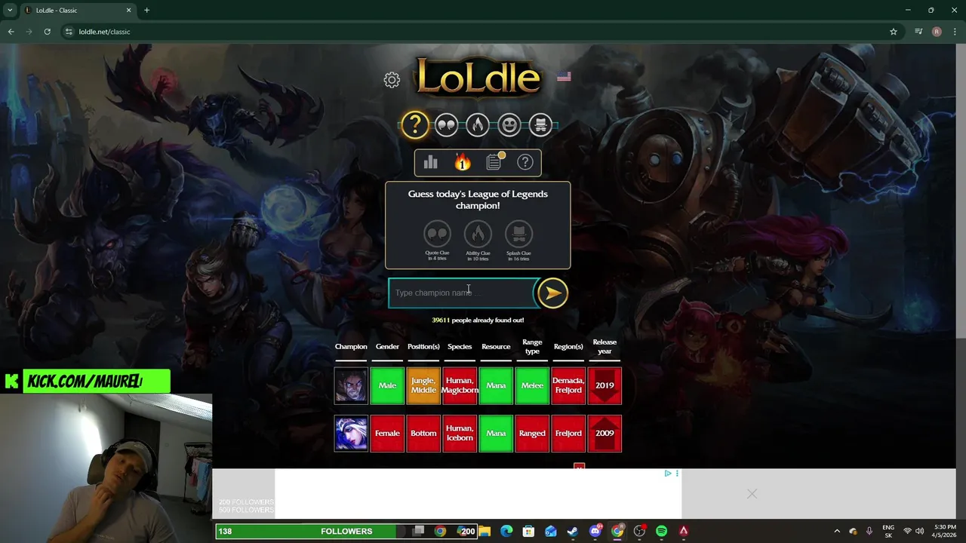Click the 2009 release year cell

click(x=605, y=434)
